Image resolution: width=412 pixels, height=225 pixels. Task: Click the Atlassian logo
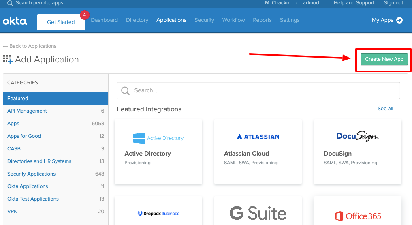pos(258,137)
